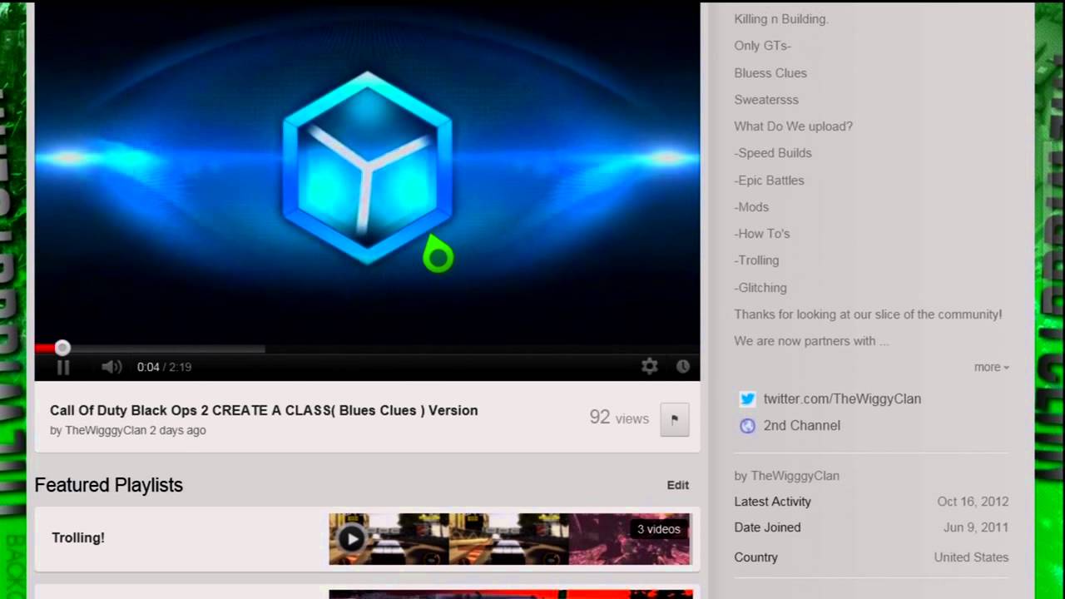Image resolution: width=1065 pixels, height=599 pixels.
Task: Play the Trolling! playlist play icon
Action: [x=352, y=538]
